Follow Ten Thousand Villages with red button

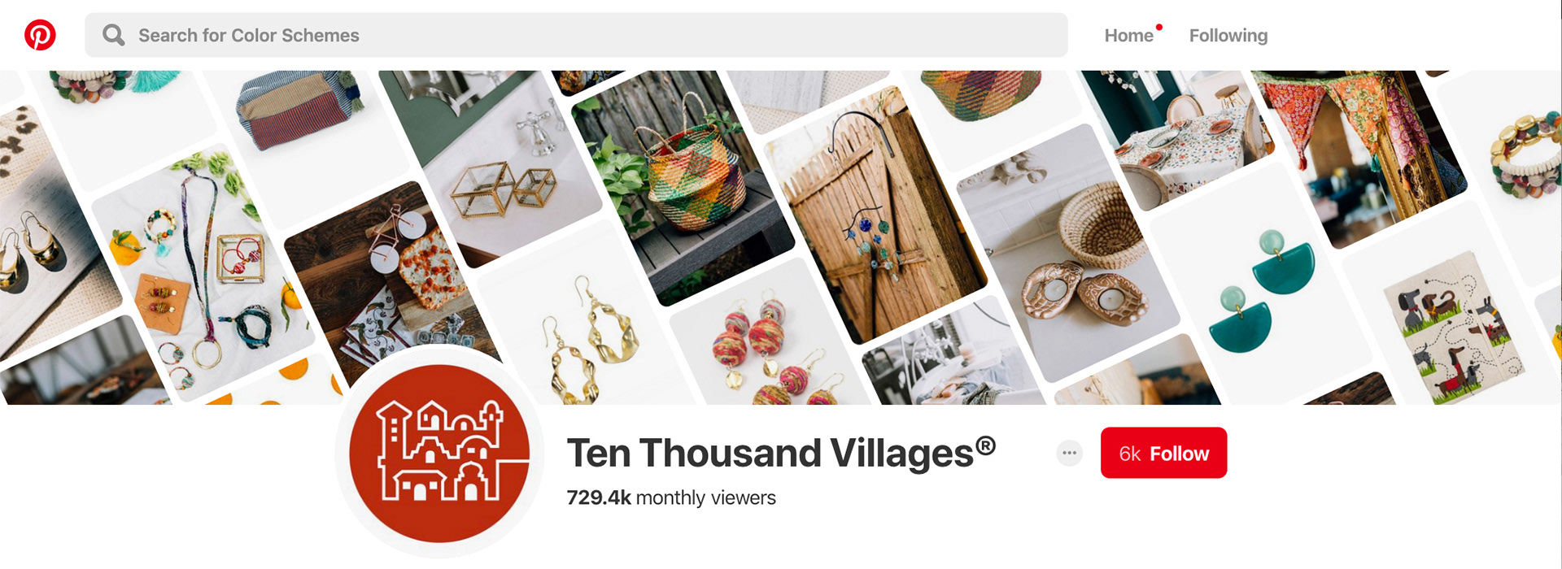coord(1163,453)
